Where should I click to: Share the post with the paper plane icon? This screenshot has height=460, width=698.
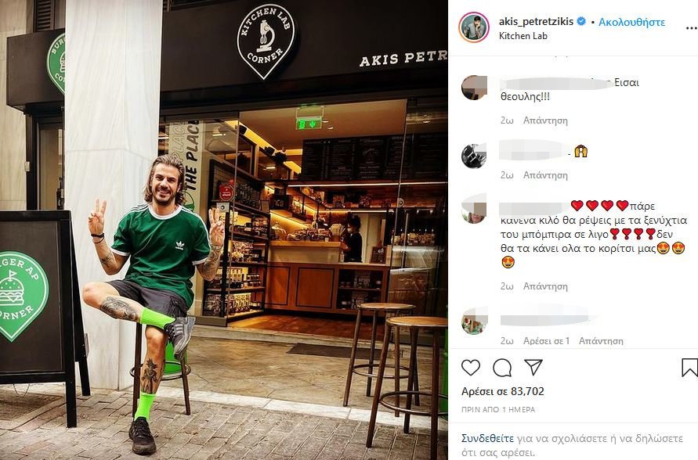533,367
